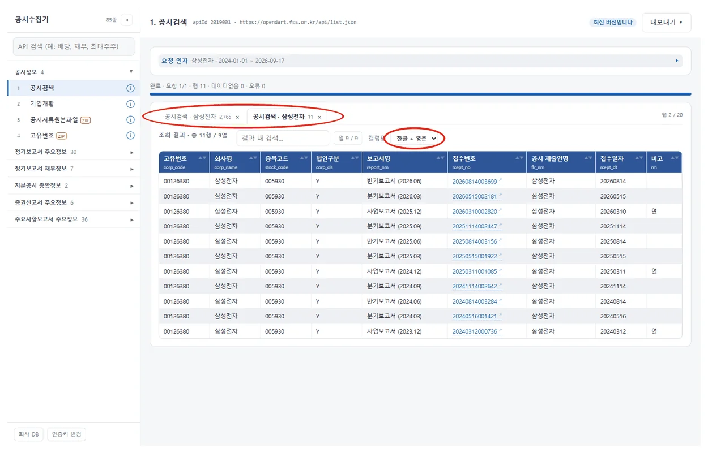The width and height of the screenshot is (708, 453).
Task: Sort the table by 접수일자 column
Action: (638, 158)
